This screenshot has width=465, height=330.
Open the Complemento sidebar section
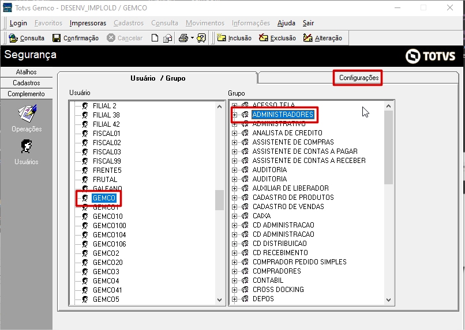(x=27, y=94)
